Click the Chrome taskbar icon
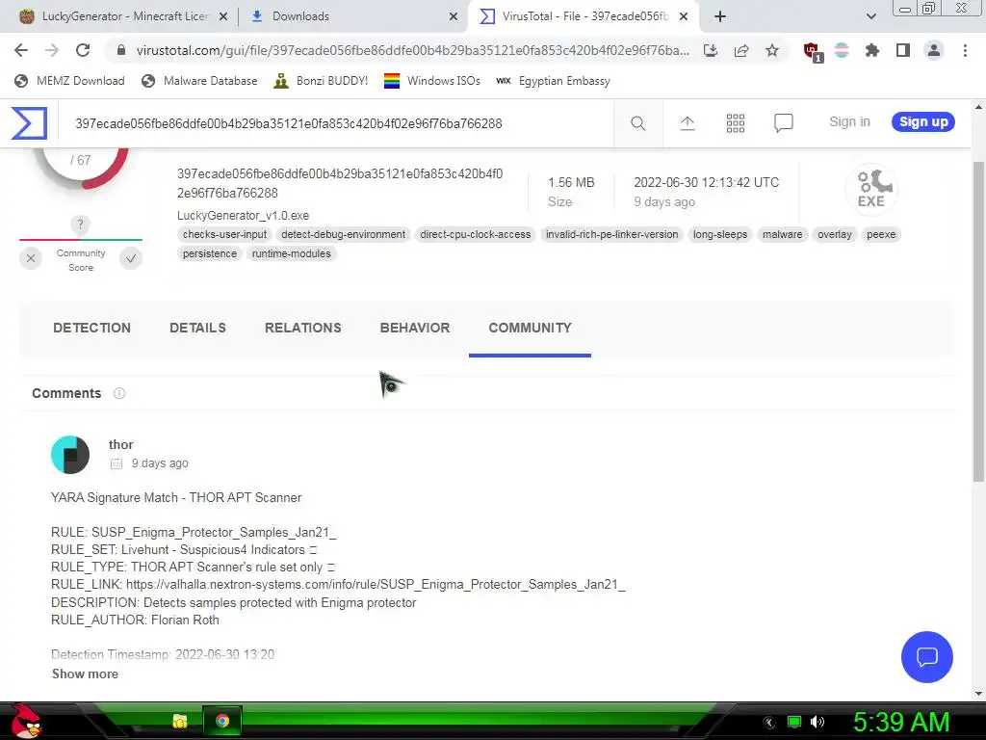Screen dimensions: 986x740 (x=221, y=721)
